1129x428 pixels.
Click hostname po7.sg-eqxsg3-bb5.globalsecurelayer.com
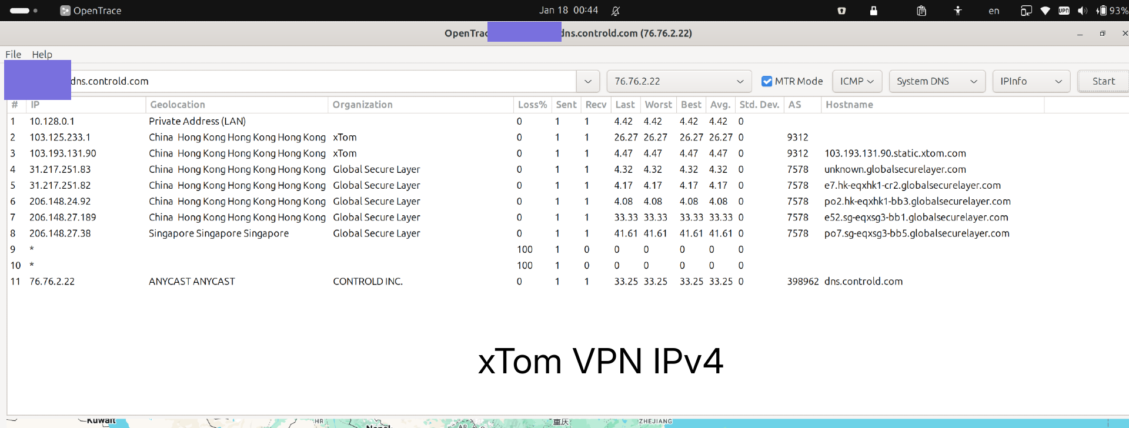[x=917, y=233]
